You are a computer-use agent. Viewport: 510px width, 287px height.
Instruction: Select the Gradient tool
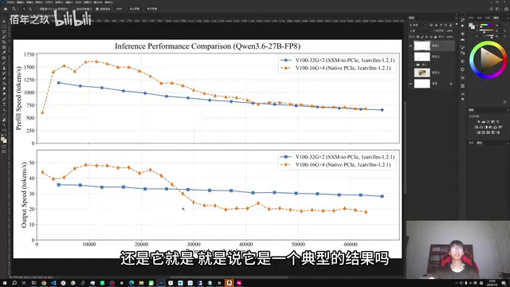coord(4,83)
